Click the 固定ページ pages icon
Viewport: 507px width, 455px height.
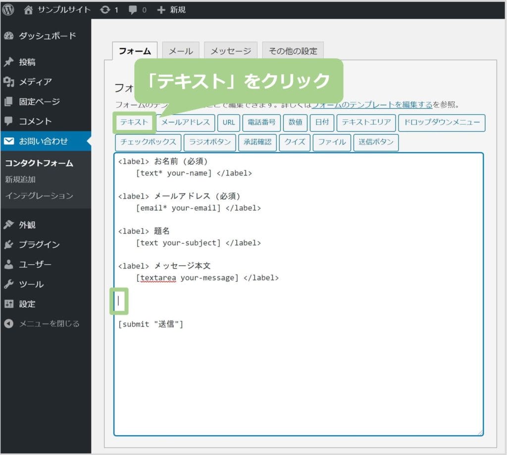9,101
